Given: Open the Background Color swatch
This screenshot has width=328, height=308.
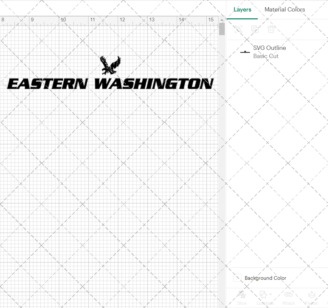Looking at the screenshot, I should pos(237,278).
